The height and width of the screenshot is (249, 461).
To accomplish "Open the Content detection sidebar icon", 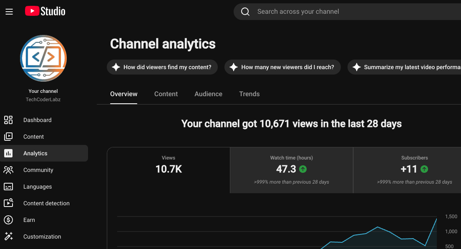I will click(8, 203).
